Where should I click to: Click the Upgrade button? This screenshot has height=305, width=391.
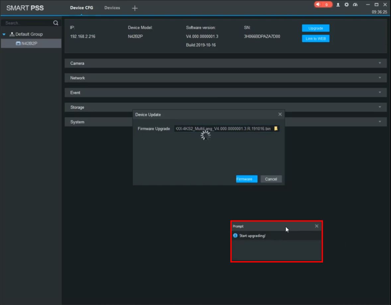[315, 28]
